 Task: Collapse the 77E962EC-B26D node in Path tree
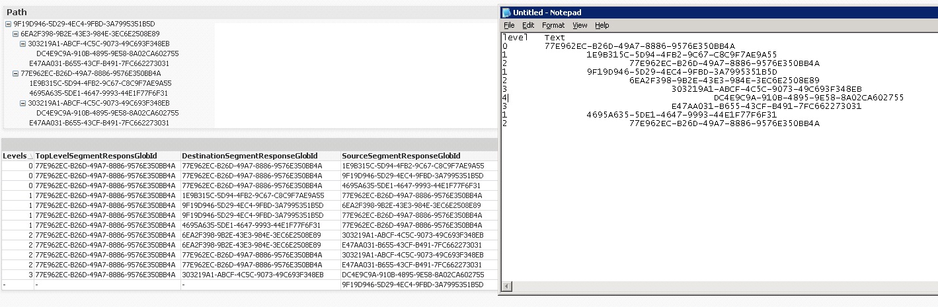click(16, 73)
